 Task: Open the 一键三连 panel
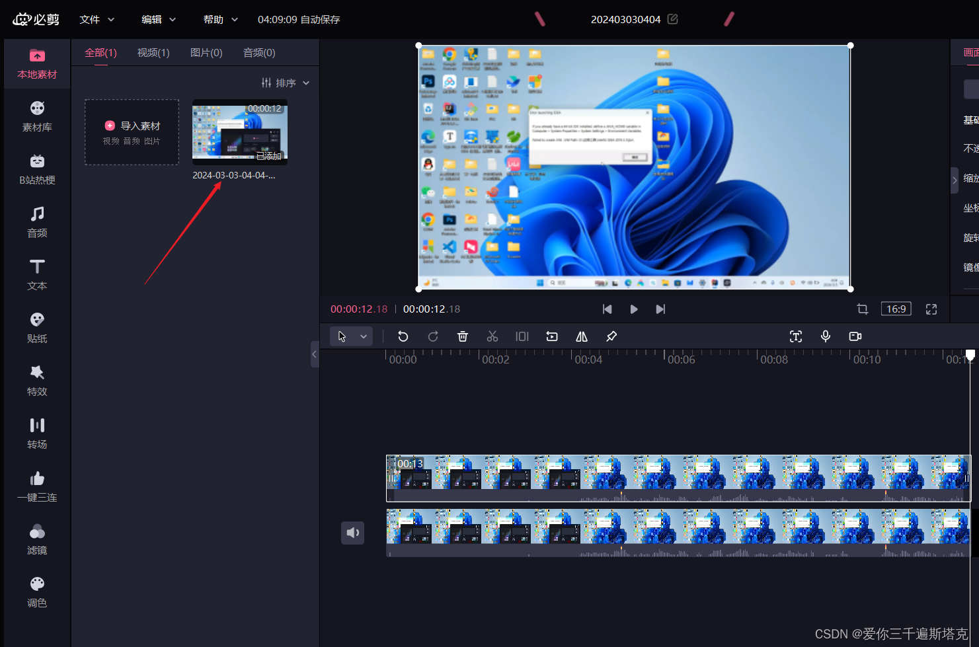point(37,486)
